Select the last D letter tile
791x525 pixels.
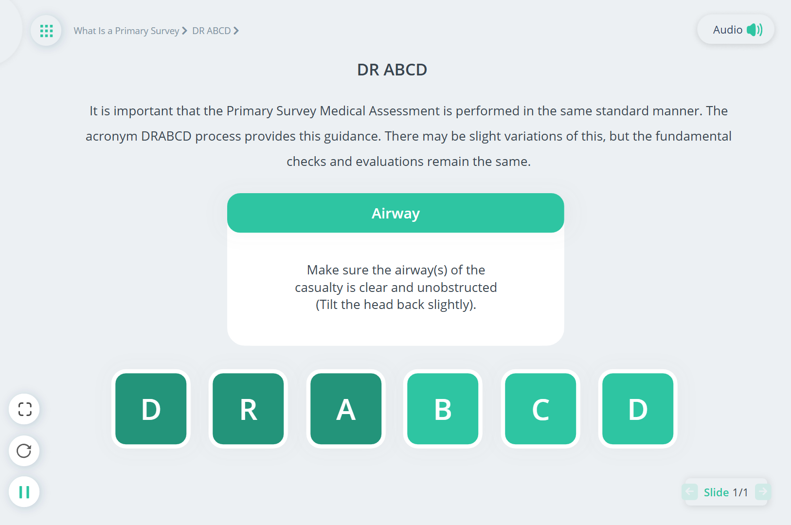click(x=638, y=409)
